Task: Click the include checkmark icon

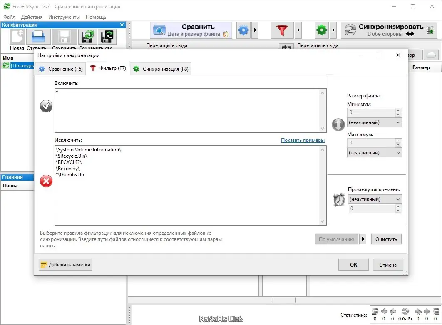Action: click(46, 106)
